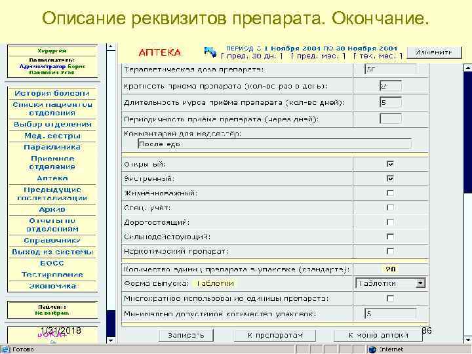Open Отчеты по отделениям
This screenshot has width=472, height=354.
(x=52, y=225)
